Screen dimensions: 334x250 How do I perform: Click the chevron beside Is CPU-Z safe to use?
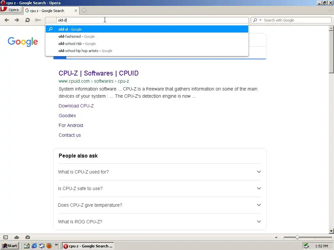click(259, 188)
